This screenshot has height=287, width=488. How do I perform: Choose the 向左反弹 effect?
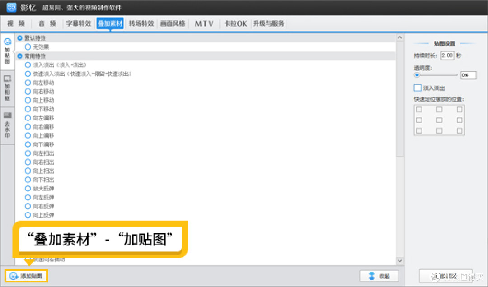coord(28,198)
